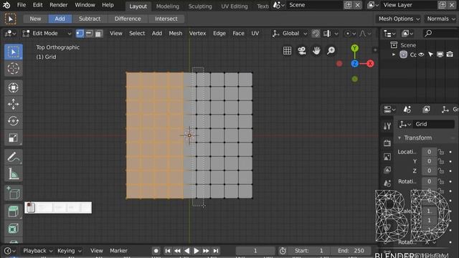Screen dimensions: 459x258
Task: Select the Move tool
Action: (13, 104)
